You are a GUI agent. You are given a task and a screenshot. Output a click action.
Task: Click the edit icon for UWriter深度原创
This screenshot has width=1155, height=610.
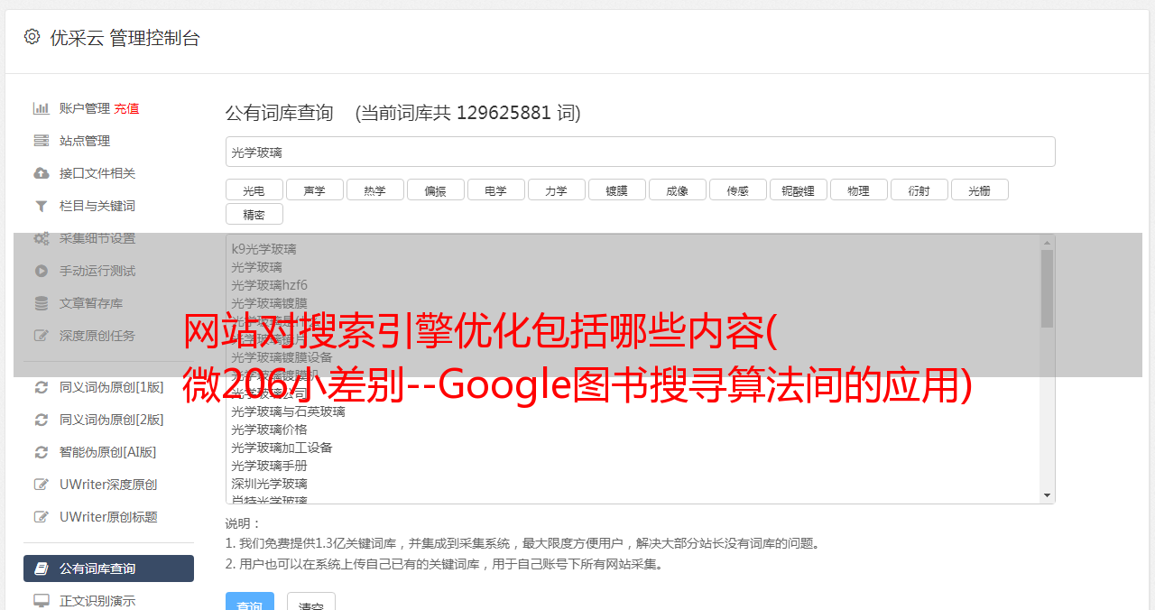[x=42, y=485]
